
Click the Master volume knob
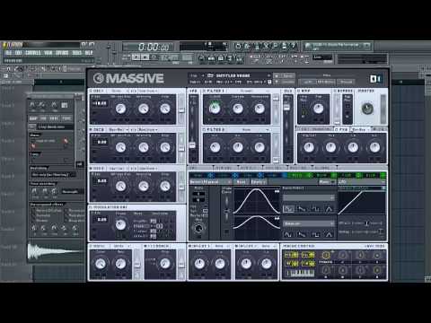click(367, 109)
